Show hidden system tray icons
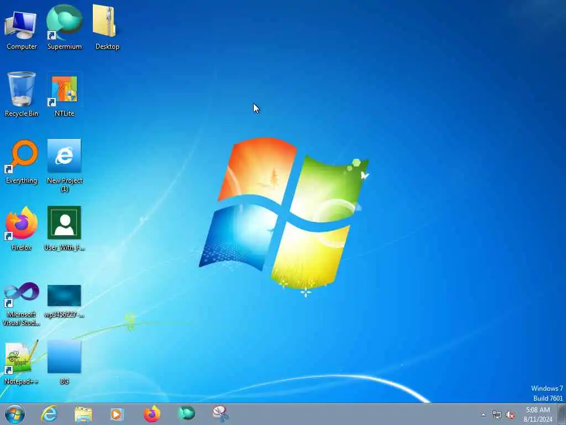The height and width of the screenshot is (425, 566). [x=483, y=415]
